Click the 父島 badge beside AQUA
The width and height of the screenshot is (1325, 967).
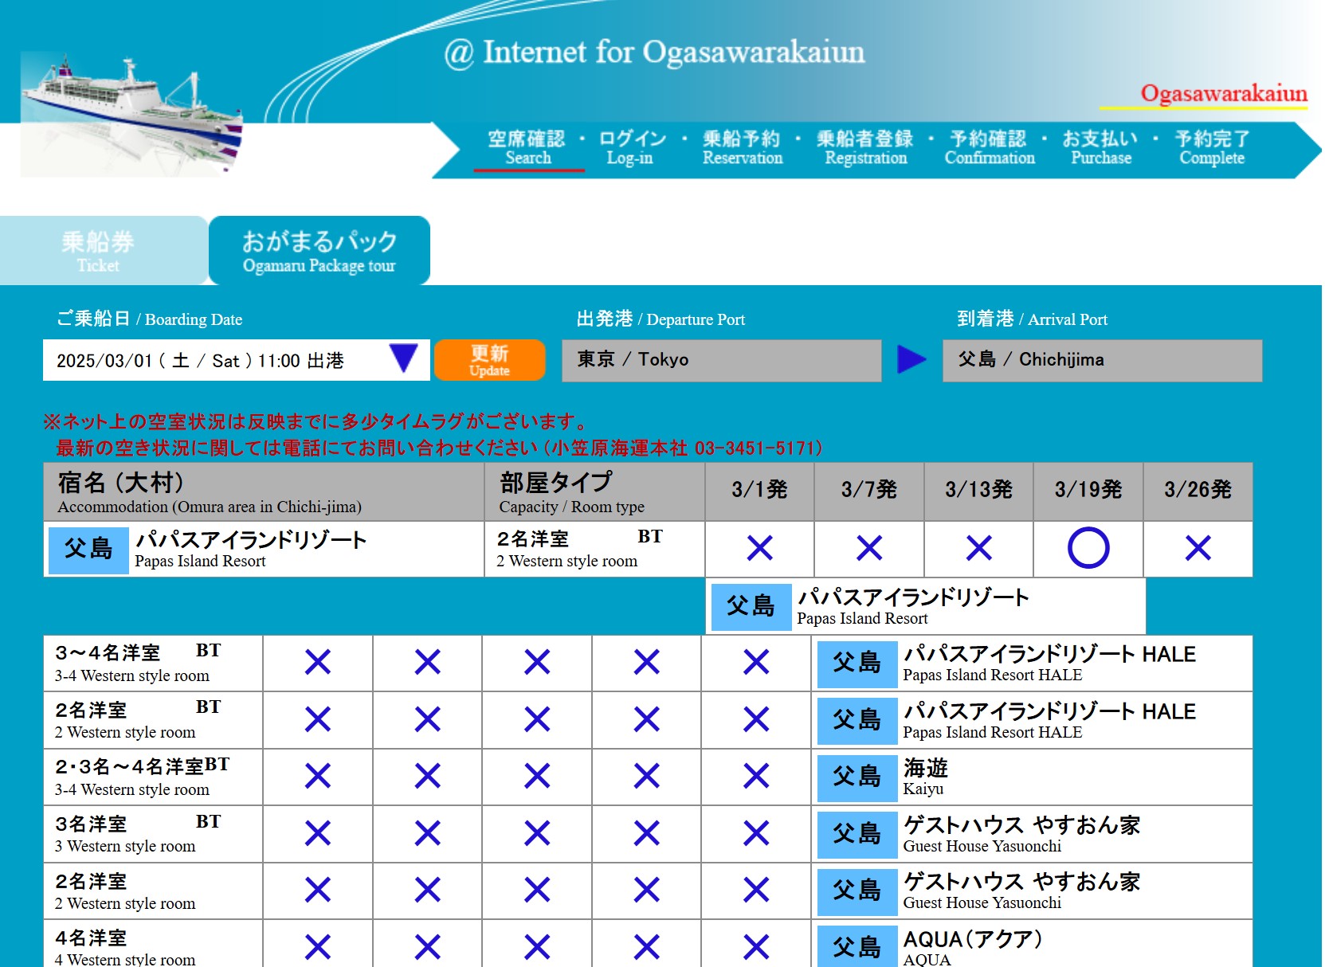coord(857,946)
